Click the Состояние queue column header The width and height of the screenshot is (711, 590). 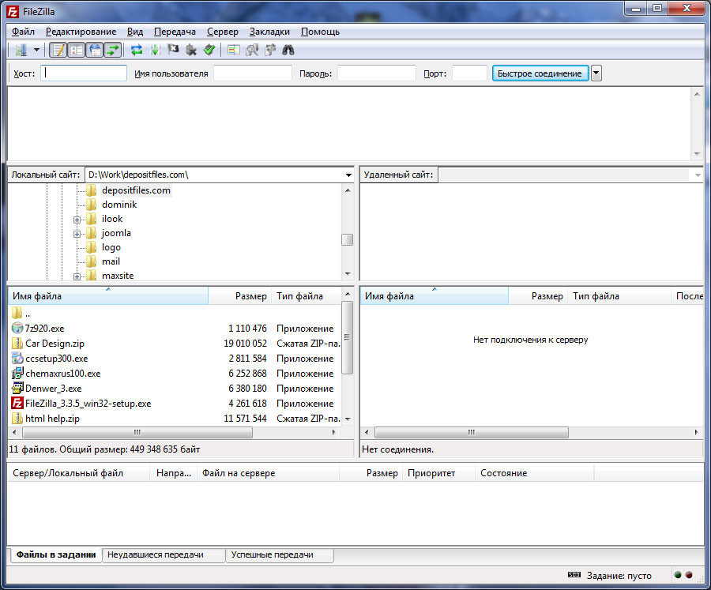(x=534, y=473)
